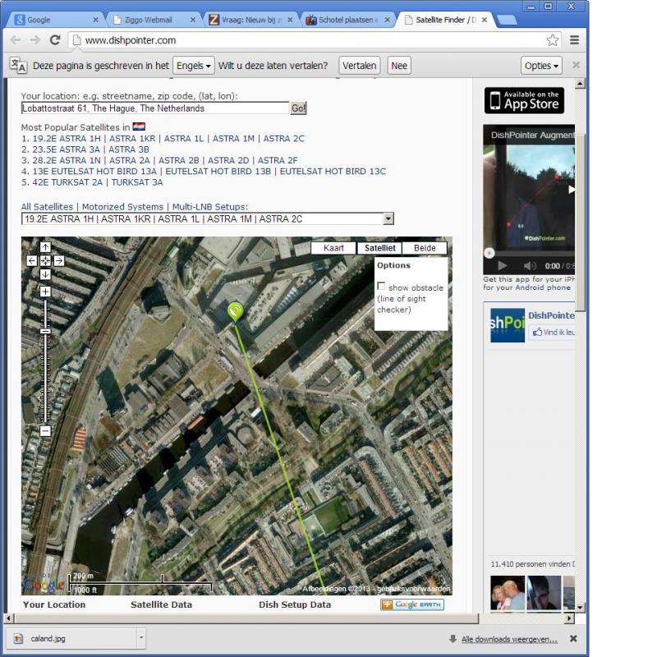
Task: Click the map re-center icon
Action: 45,260
